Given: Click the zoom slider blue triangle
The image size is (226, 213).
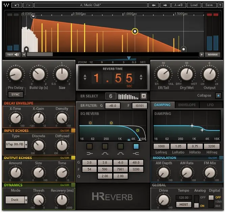Looking at the screenshot, I should click(x=129, y=58).
